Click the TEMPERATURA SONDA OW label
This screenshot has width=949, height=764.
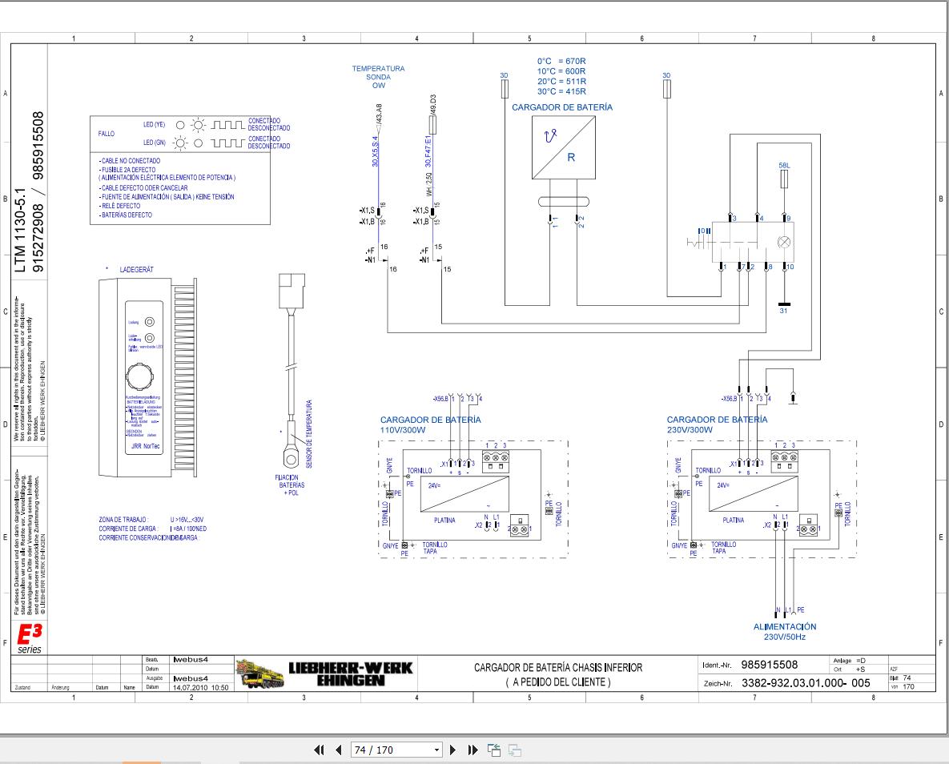click(378, 77)
